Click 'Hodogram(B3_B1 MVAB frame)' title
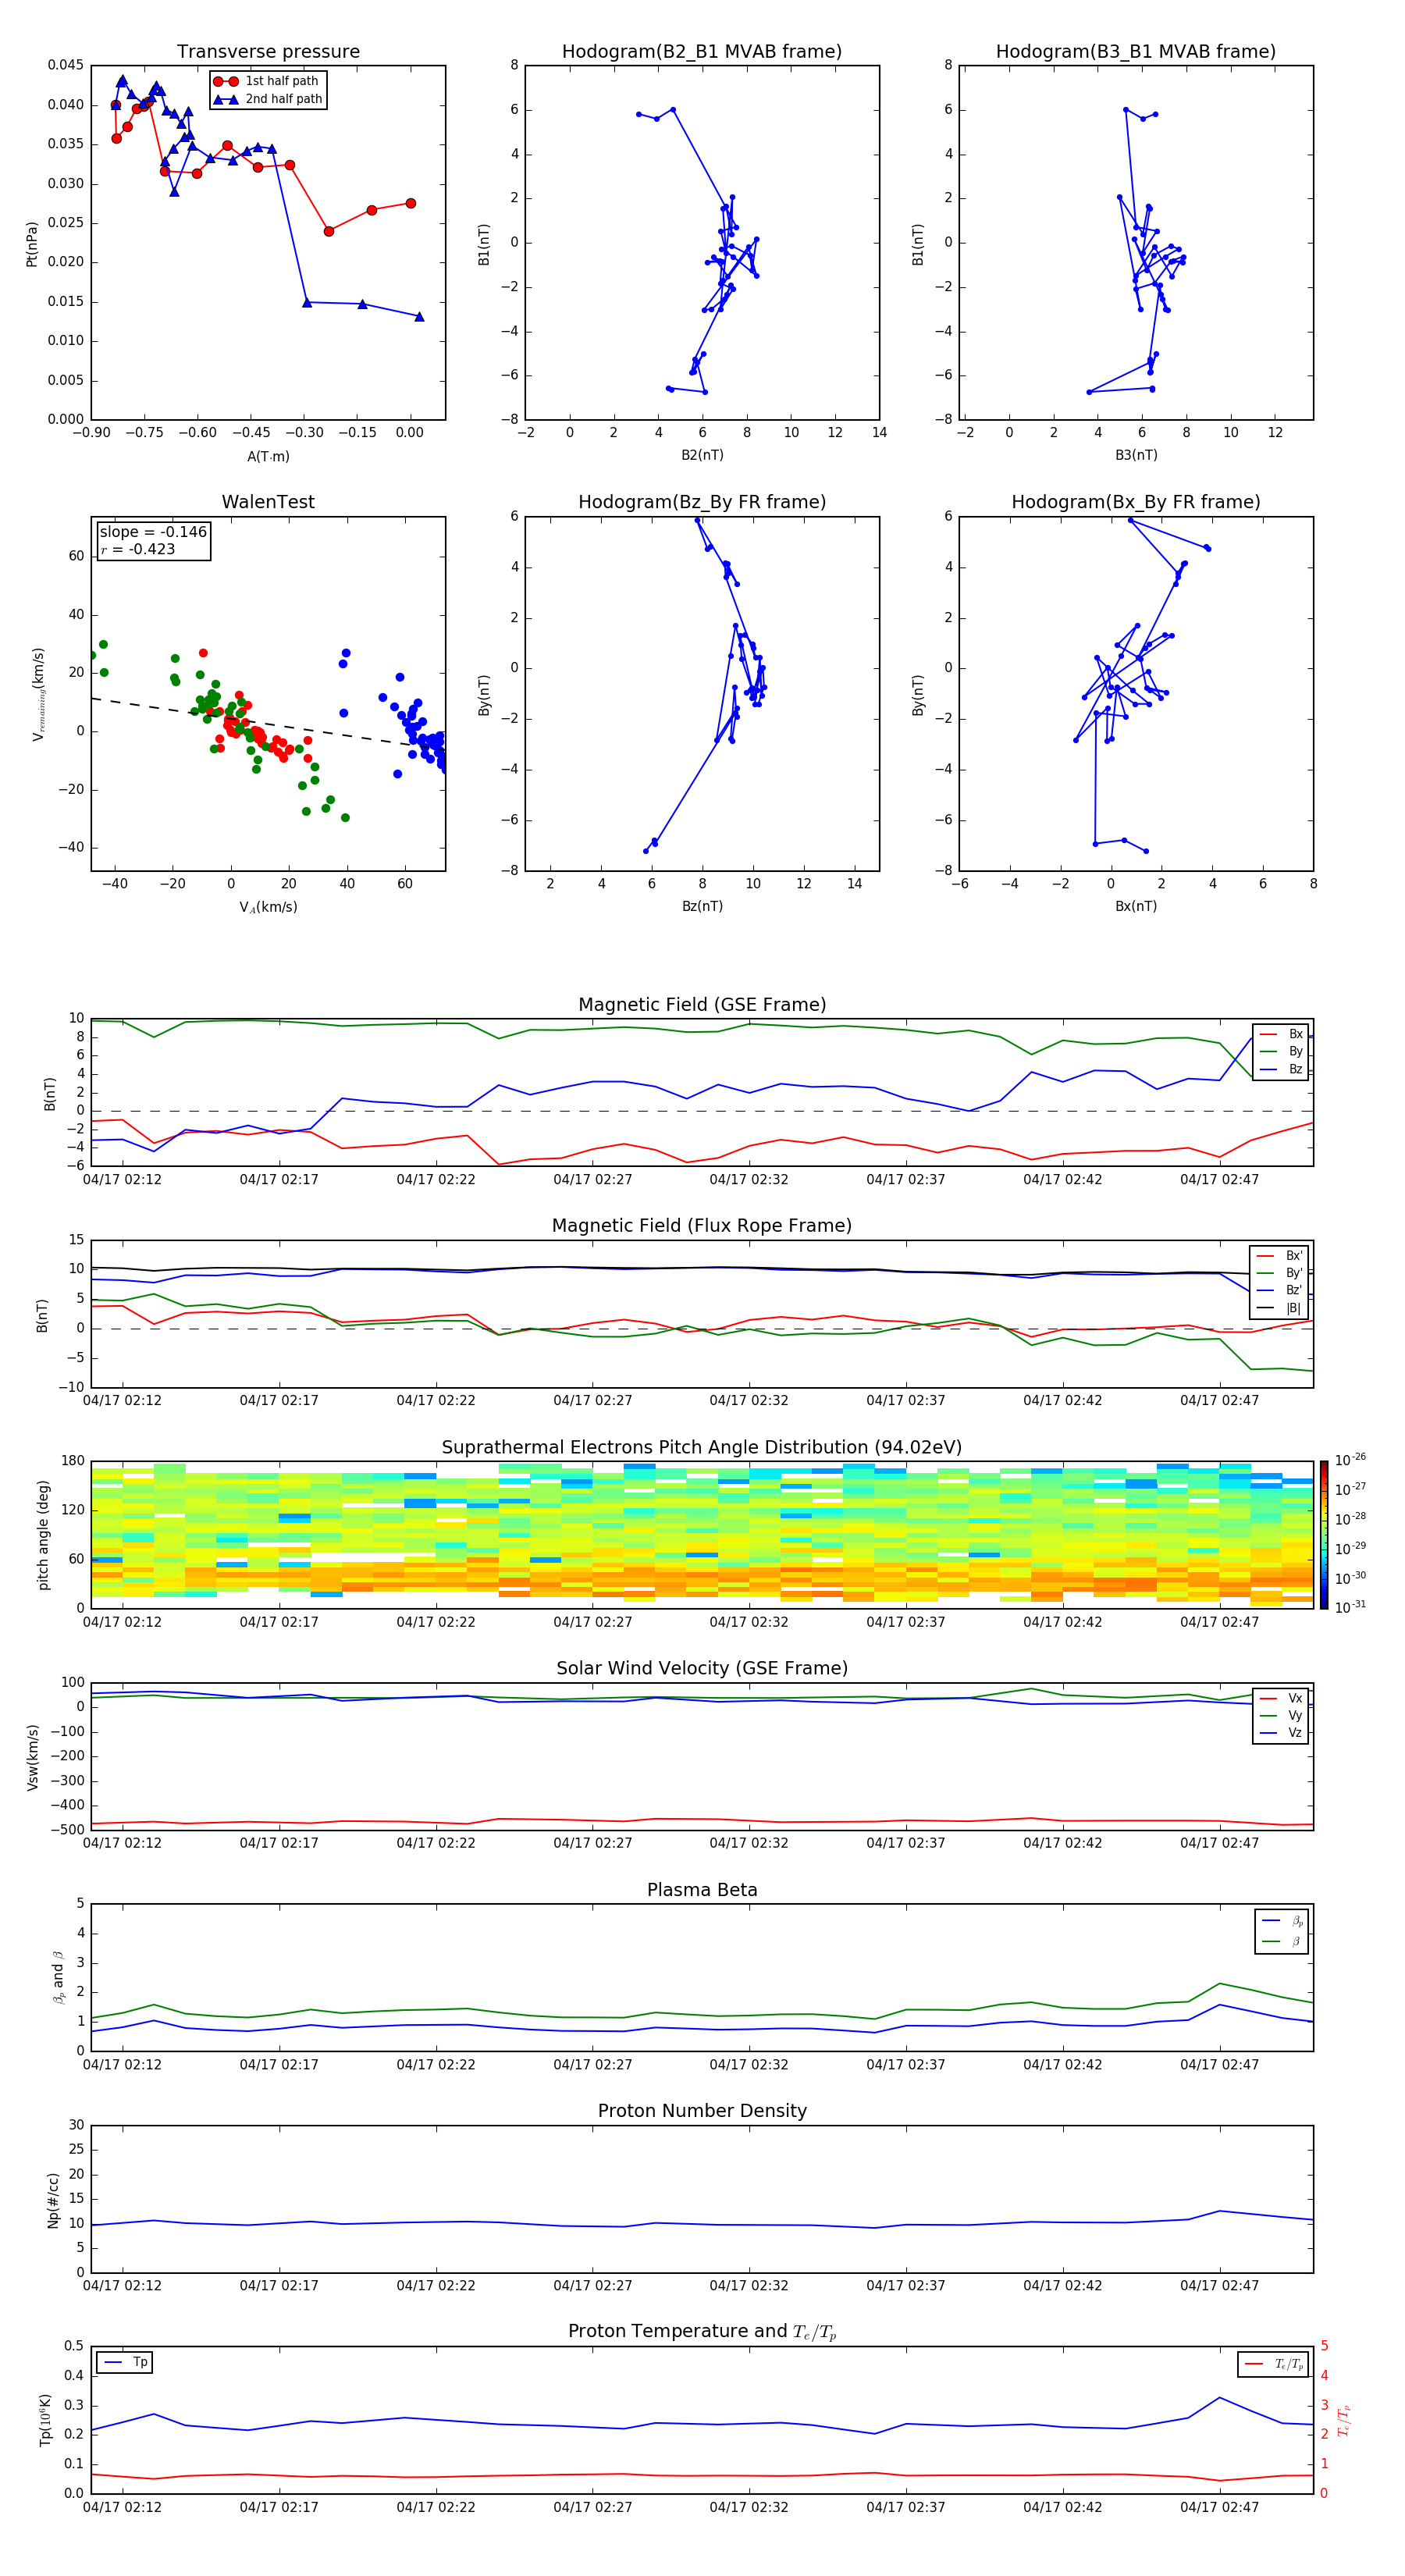 pos(1136,51)
